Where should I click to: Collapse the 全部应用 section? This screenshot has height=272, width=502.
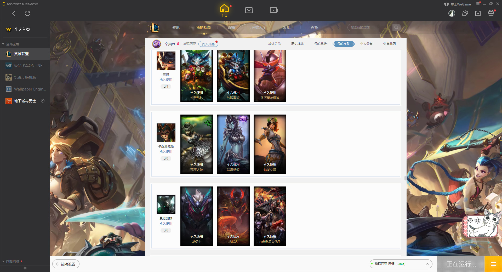pos(3,44)
